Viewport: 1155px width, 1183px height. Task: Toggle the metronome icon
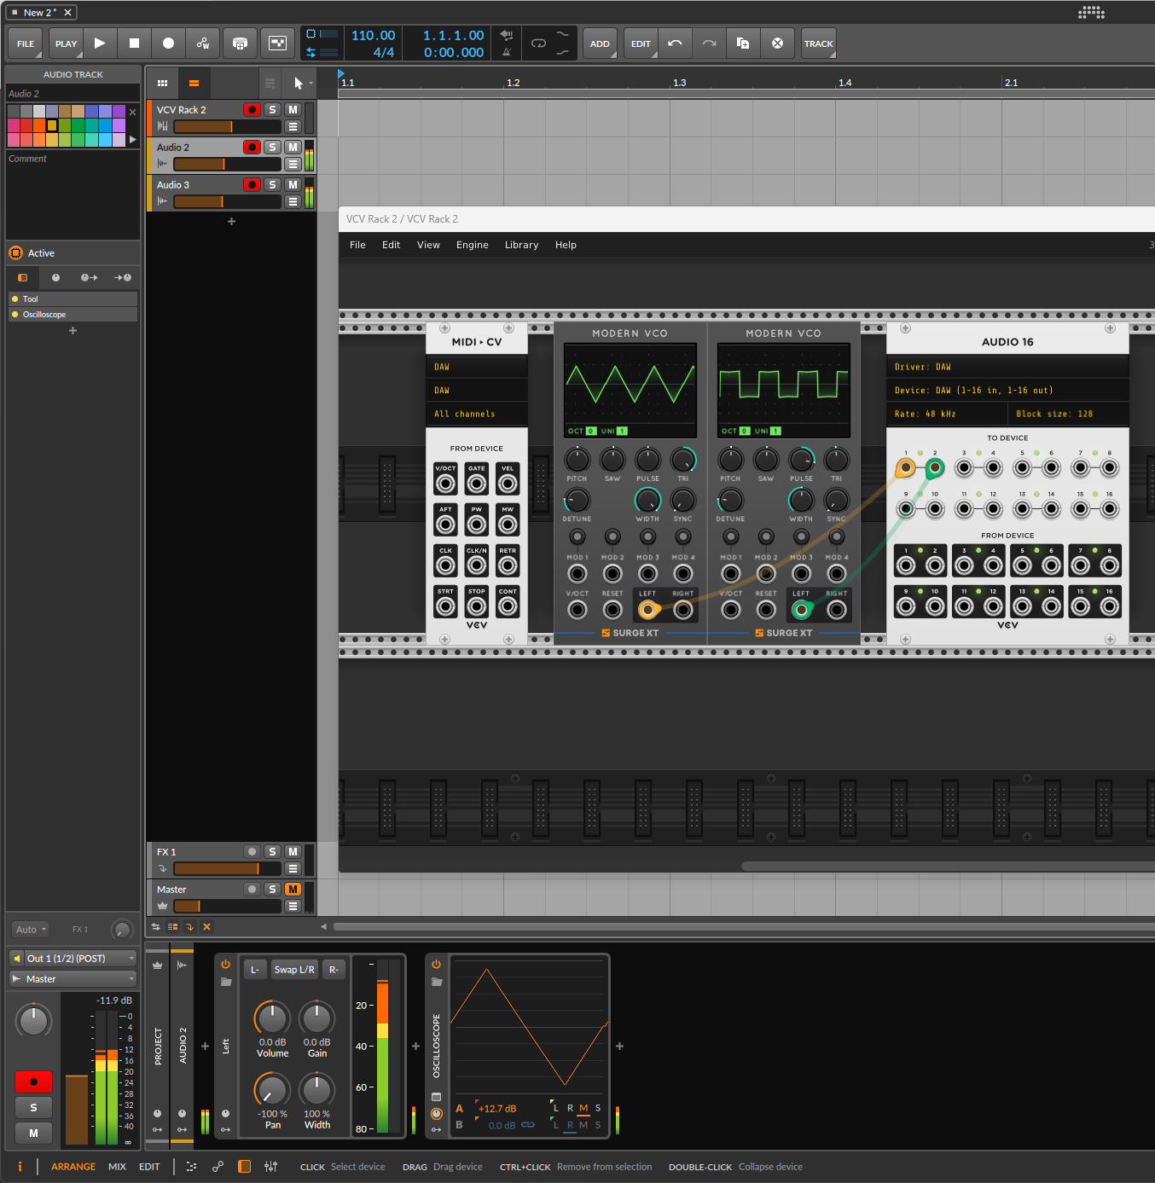[507, 52]
